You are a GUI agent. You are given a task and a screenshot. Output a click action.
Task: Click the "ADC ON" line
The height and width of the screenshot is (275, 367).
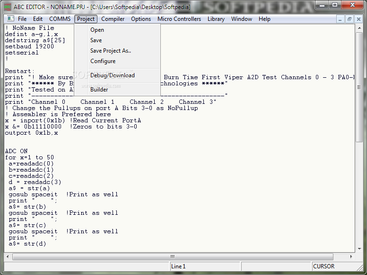click(17, 151)
